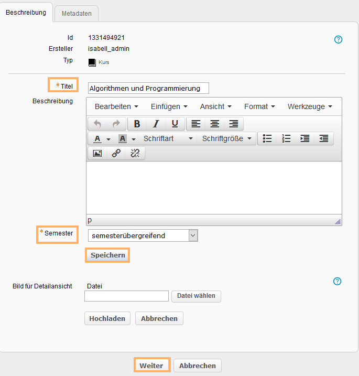Click the insert image icon
Viewport: 359px width, 376px height.
(x=97, y=153)
